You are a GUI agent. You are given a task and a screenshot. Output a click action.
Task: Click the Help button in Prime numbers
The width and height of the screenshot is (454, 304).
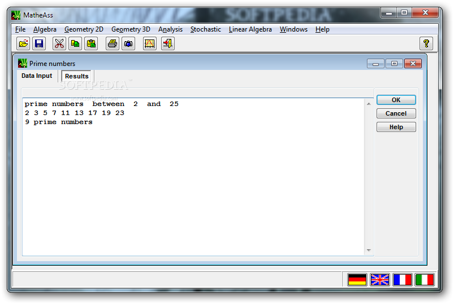pos(396,127)
